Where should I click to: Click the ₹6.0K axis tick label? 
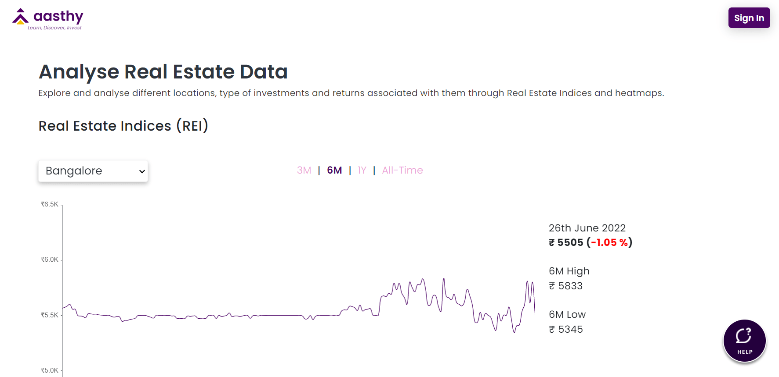pos(50,260)
